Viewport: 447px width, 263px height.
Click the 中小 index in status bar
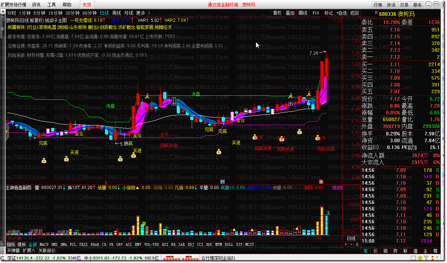point(121,258)
